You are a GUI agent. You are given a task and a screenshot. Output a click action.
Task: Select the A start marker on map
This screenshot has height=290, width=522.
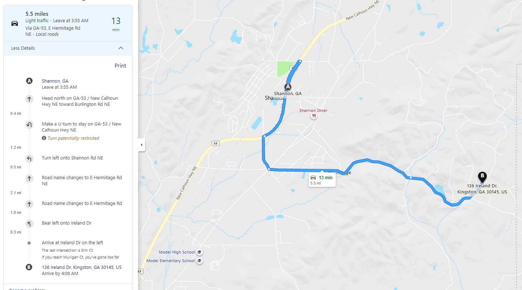(288, 87)
